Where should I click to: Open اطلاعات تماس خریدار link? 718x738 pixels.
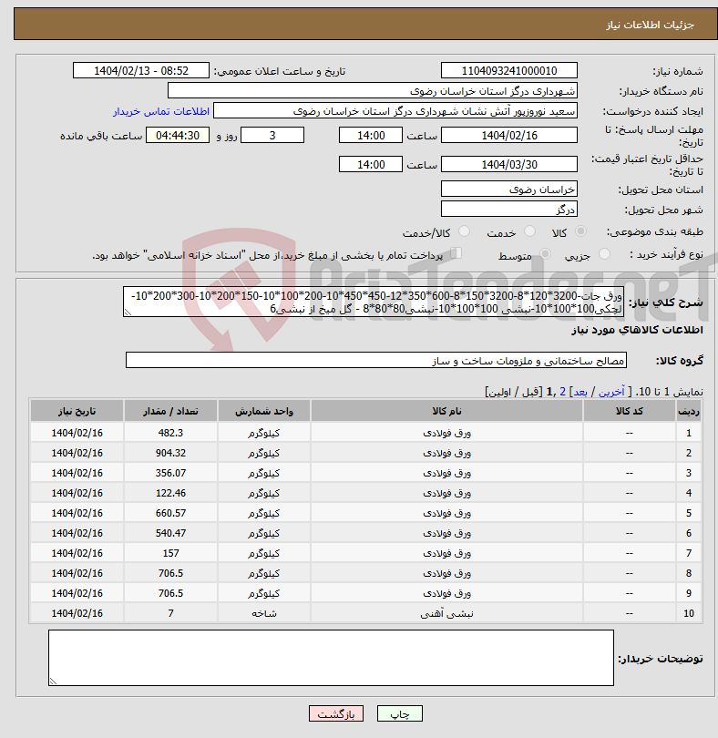tap(161, 111)
